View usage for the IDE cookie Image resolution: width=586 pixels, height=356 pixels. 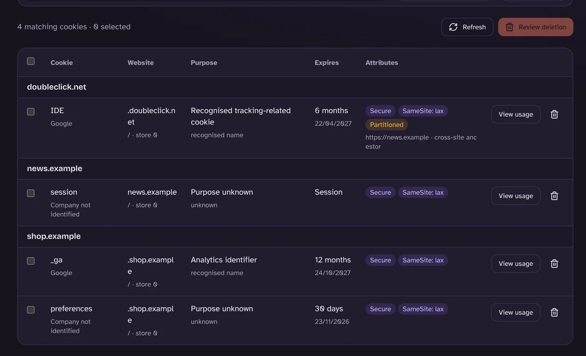(x=516, y=114)
